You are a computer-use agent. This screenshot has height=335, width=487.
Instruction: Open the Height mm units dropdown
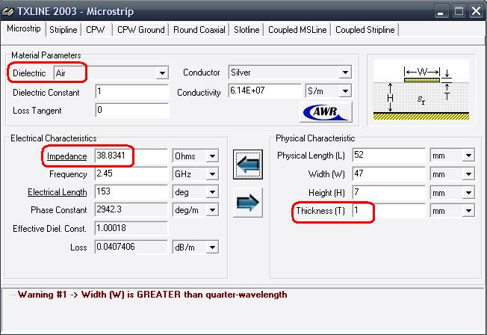tap(468, 192)
